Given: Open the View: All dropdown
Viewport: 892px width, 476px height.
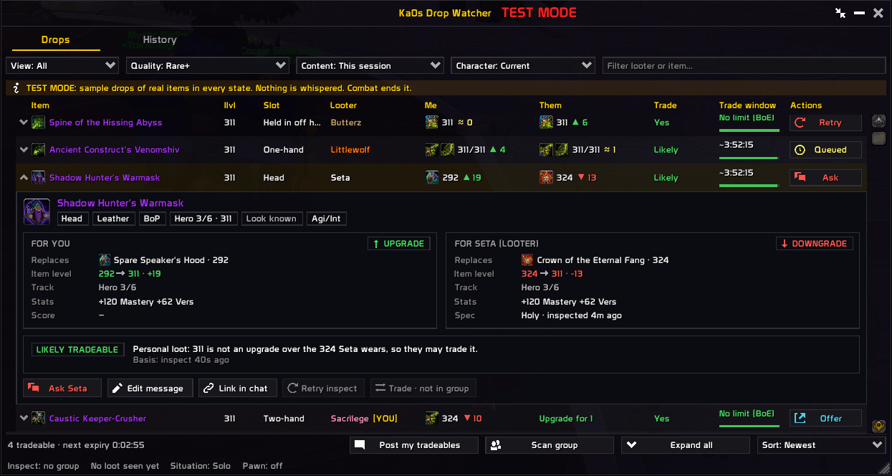Looking at the screenshot, I should click(x=62, y=65).
